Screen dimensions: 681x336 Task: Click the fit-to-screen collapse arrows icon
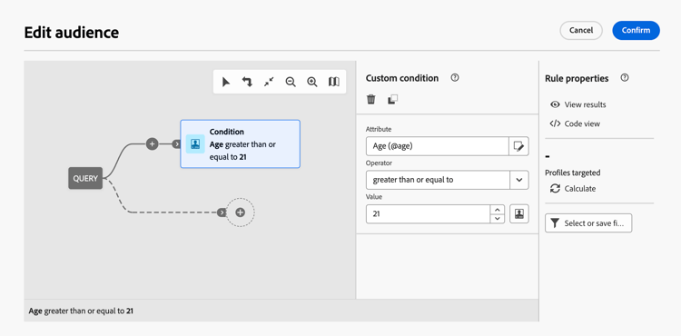(269, 82)
